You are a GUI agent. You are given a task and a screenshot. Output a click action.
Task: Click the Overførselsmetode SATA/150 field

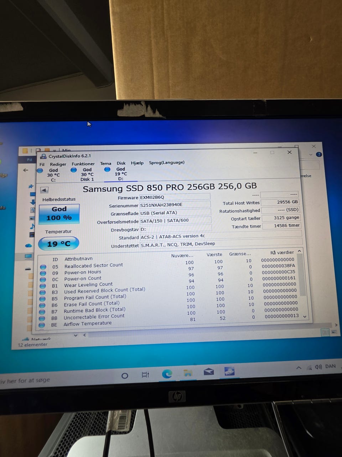click(x=176, y=220)
